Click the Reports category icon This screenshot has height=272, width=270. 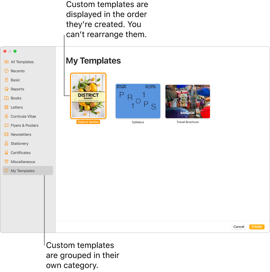click(x=6, y=89)
